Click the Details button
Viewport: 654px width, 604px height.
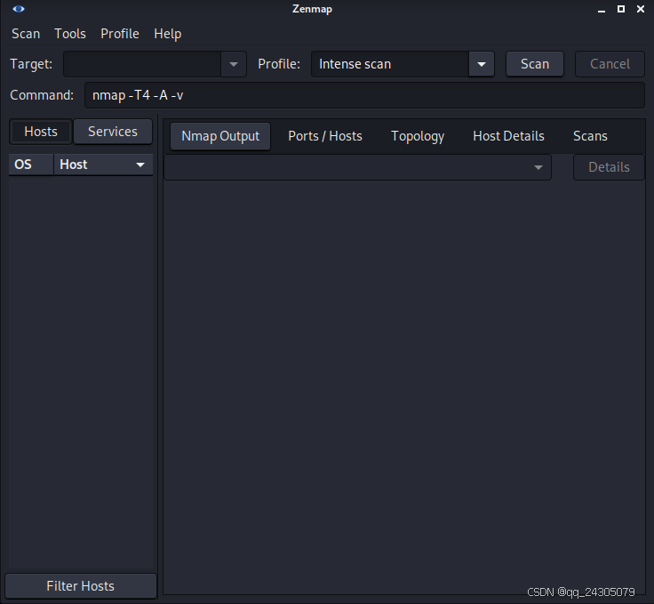[609, 167]
